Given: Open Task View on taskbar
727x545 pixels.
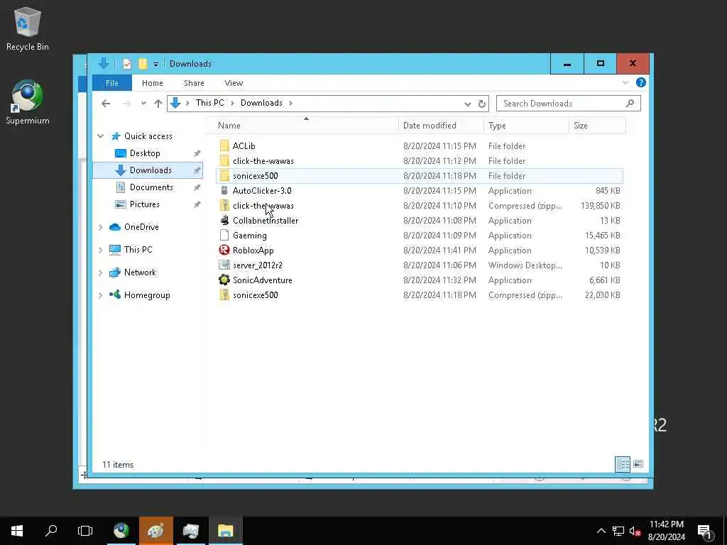Looking at the screenshot, I should pyautogui.click(x=85, y=531).
